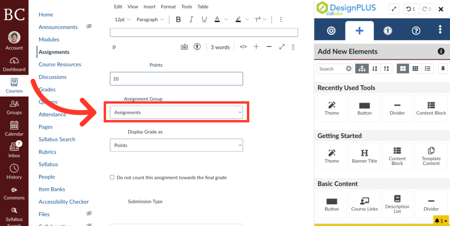The width and height of the screenshot is (450, 226).
Task: Toggle italic formatting in editor toolbar
Action: point(191,19)
